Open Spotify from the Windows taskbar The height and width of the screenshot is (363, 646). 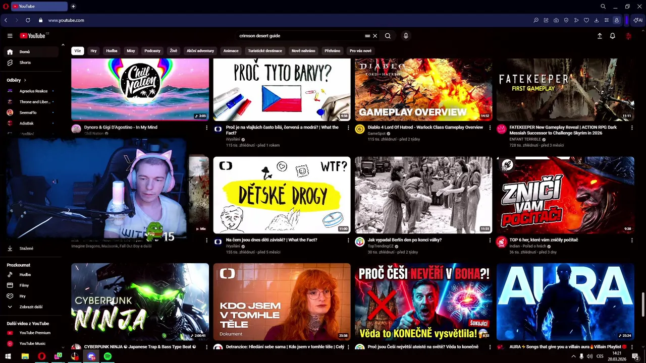(x=107, y=356)
